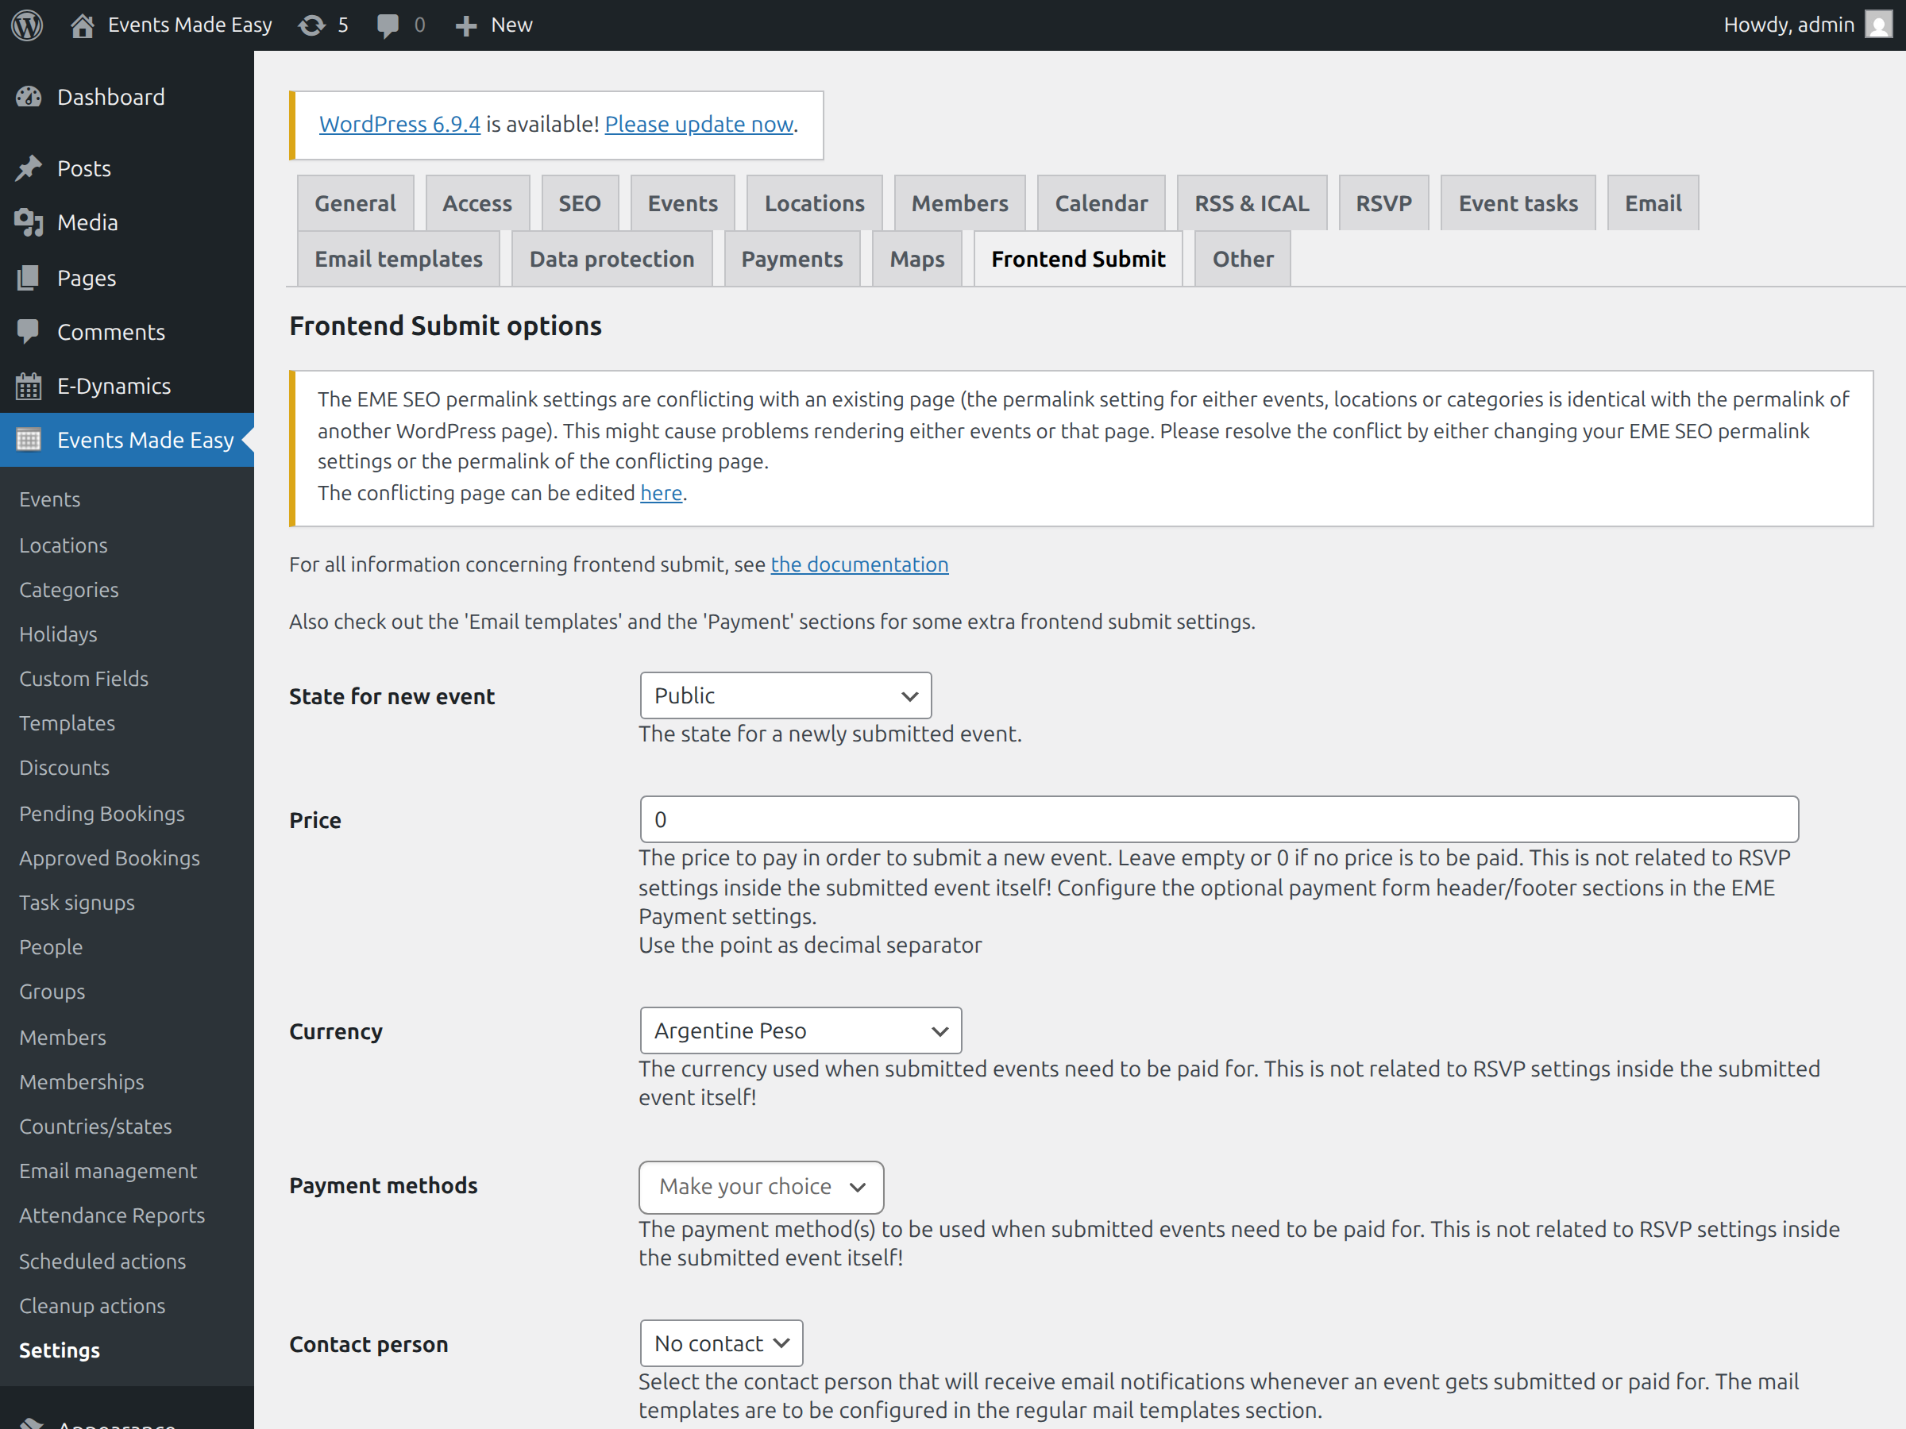Open the RSS & ICAL settings tab
The image size is (1906, 1429).
1251,202
